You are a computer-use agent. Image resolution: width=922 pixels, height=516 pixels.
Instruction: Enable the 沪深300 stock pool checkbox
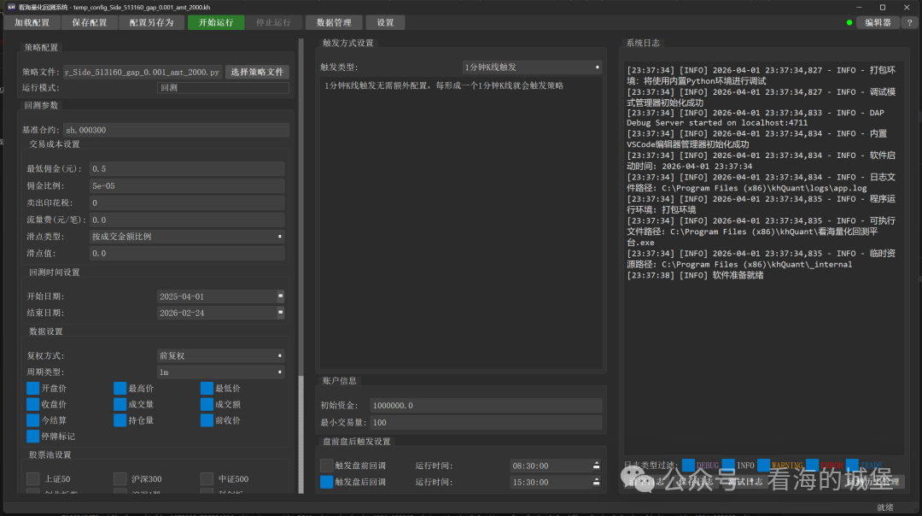(120, 479)
